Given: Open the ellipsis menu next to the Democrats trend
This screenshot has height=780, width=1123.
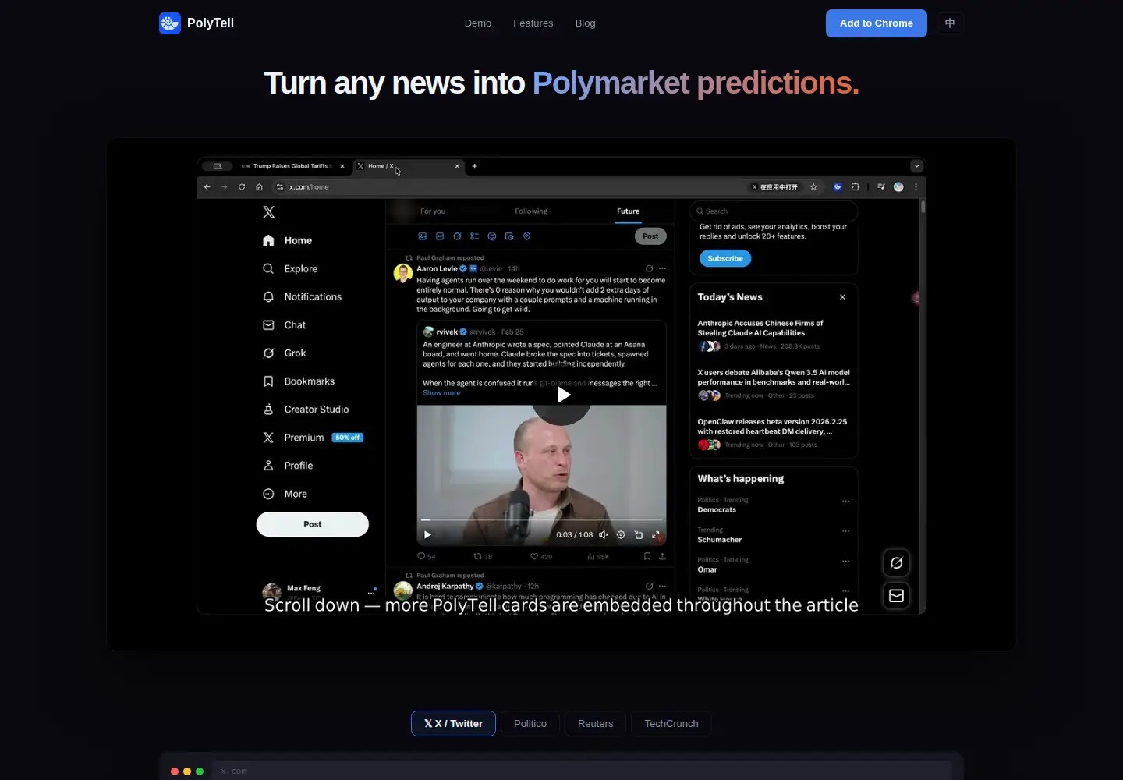Looking at the screenshot, I should coord(846,502).
